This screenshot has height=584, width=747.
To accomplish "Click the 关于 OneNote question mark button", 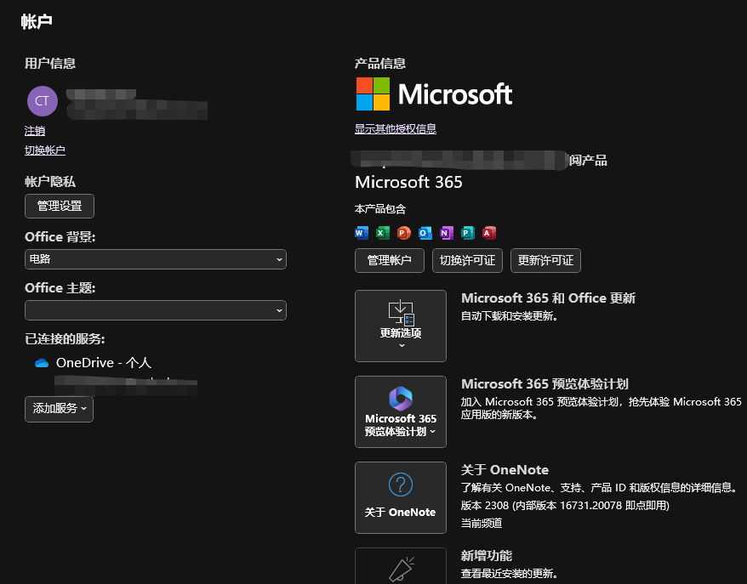I will (401, 497).
